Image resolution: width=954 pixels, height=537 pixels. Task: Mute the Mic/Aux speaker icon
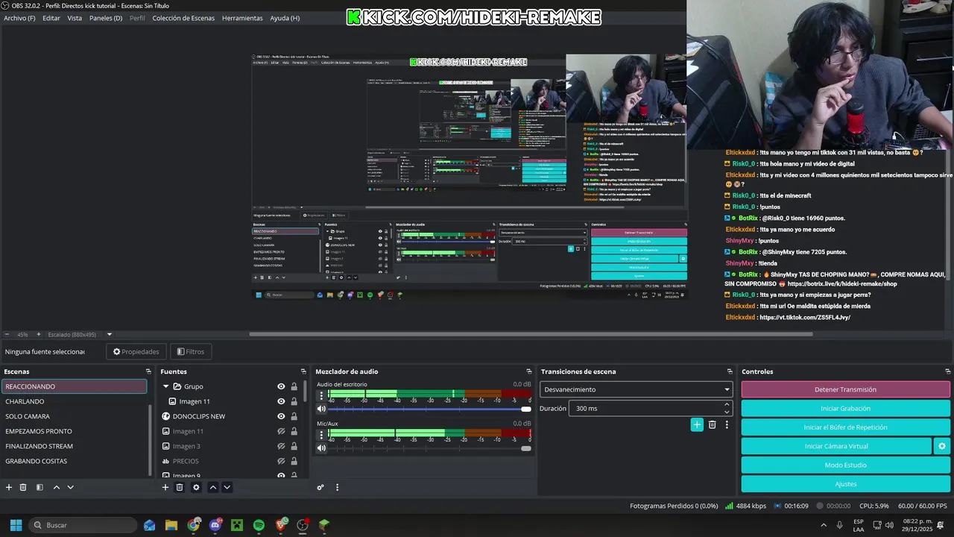[321, 447]
